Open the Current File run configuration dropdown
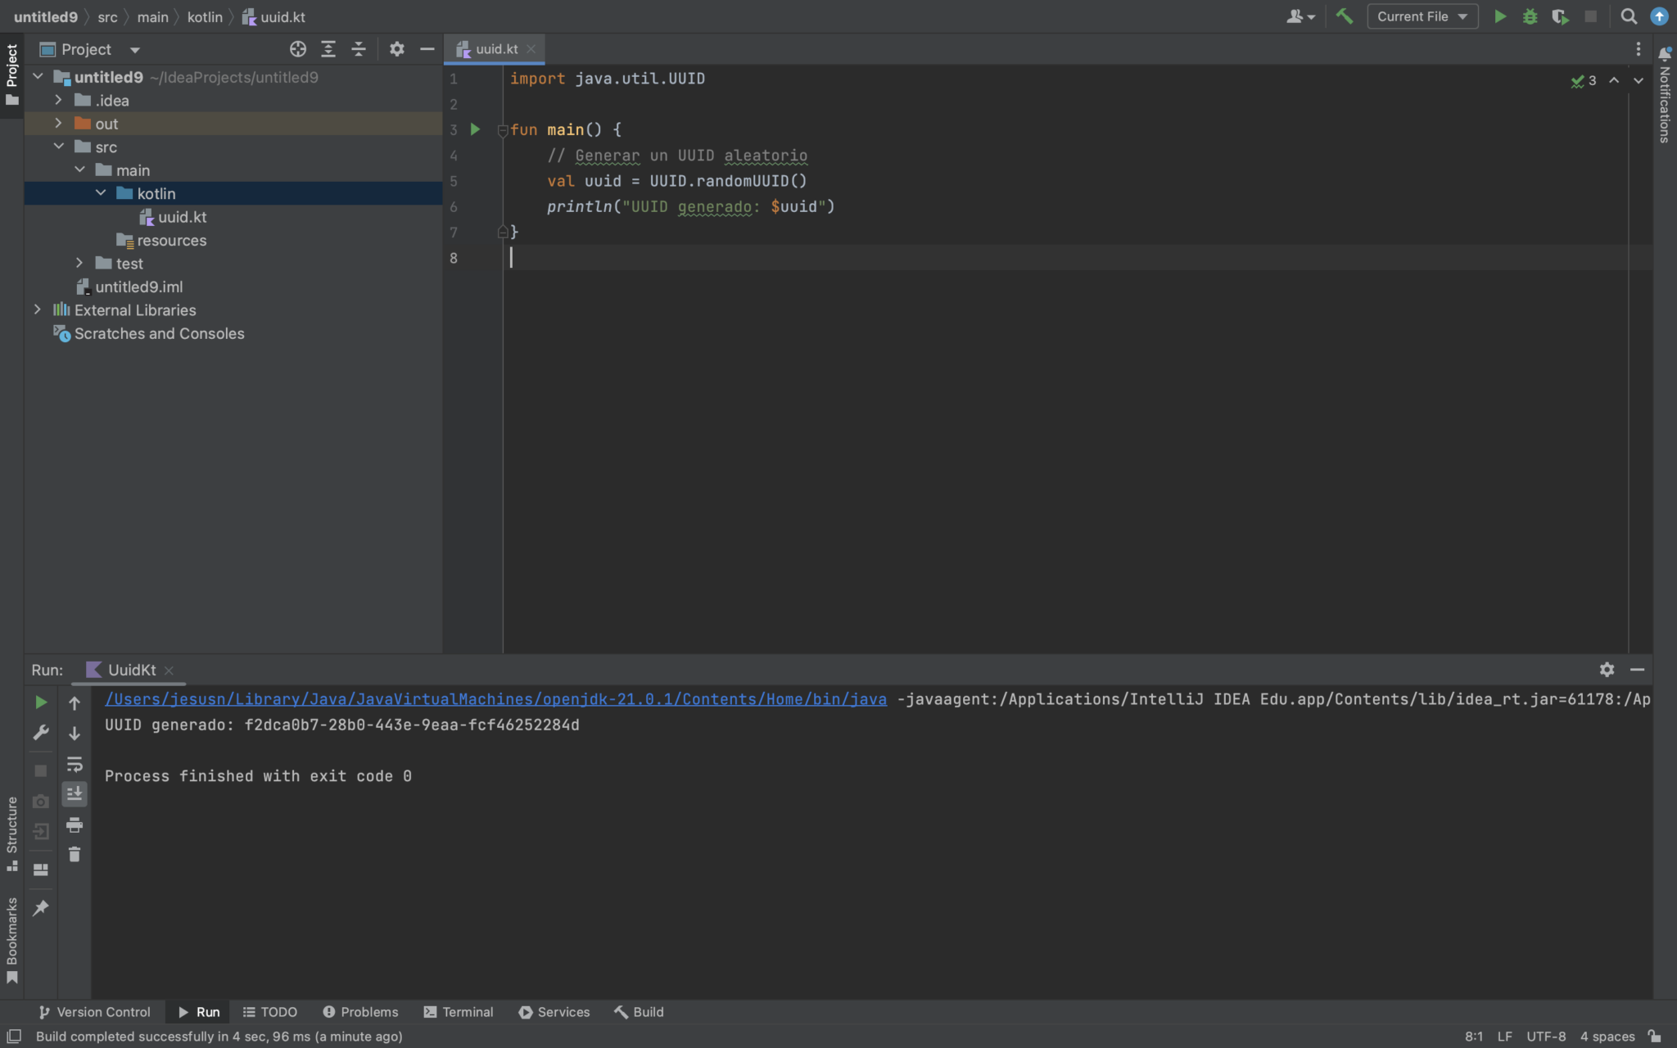Viewport: 1677px width, 1048px height. (1422, 16)
